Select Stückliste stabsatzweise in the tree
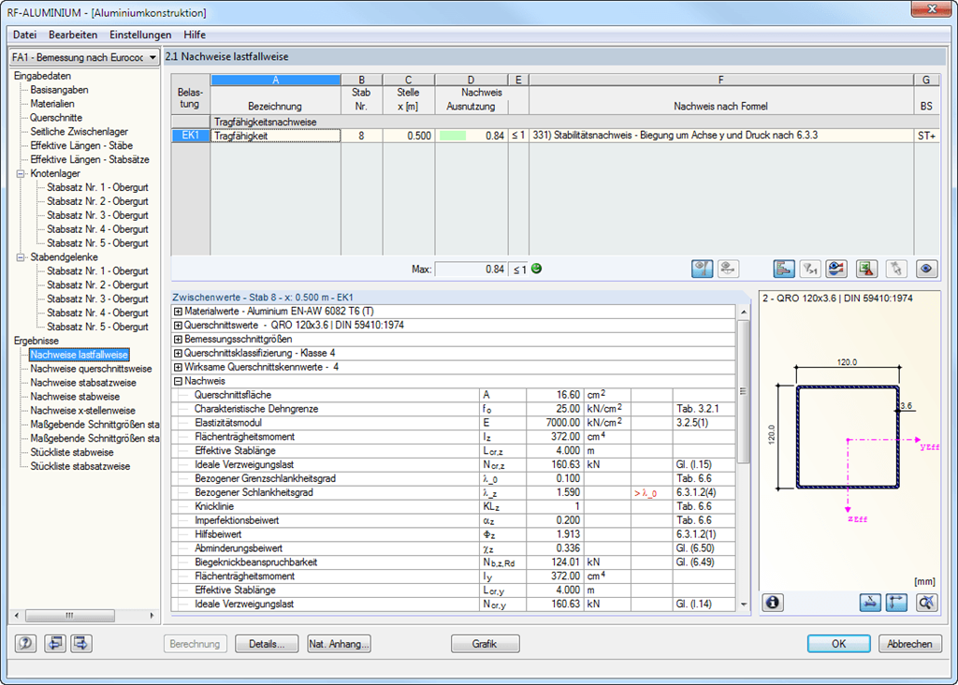 click(x=80, y=466)
